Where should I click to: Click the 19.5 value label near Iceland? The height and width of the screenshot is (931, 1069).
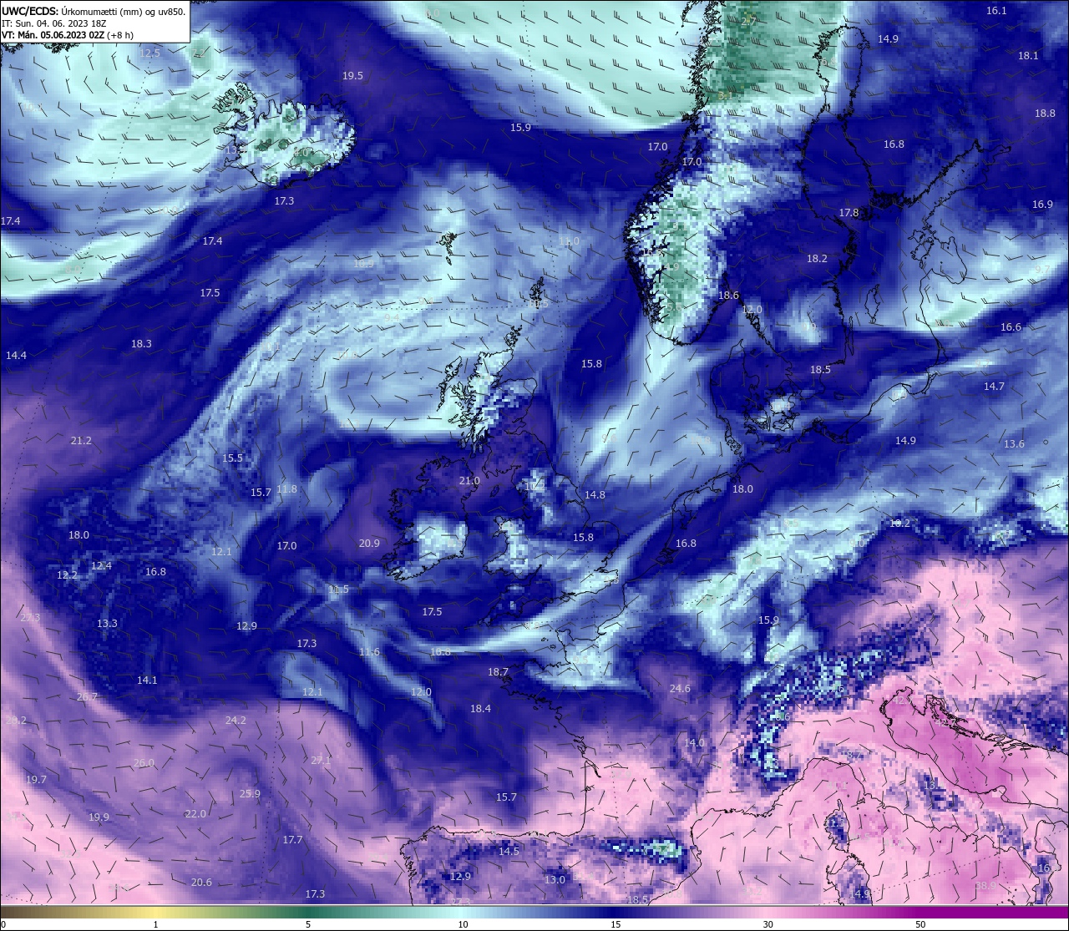tap(352, 76)
